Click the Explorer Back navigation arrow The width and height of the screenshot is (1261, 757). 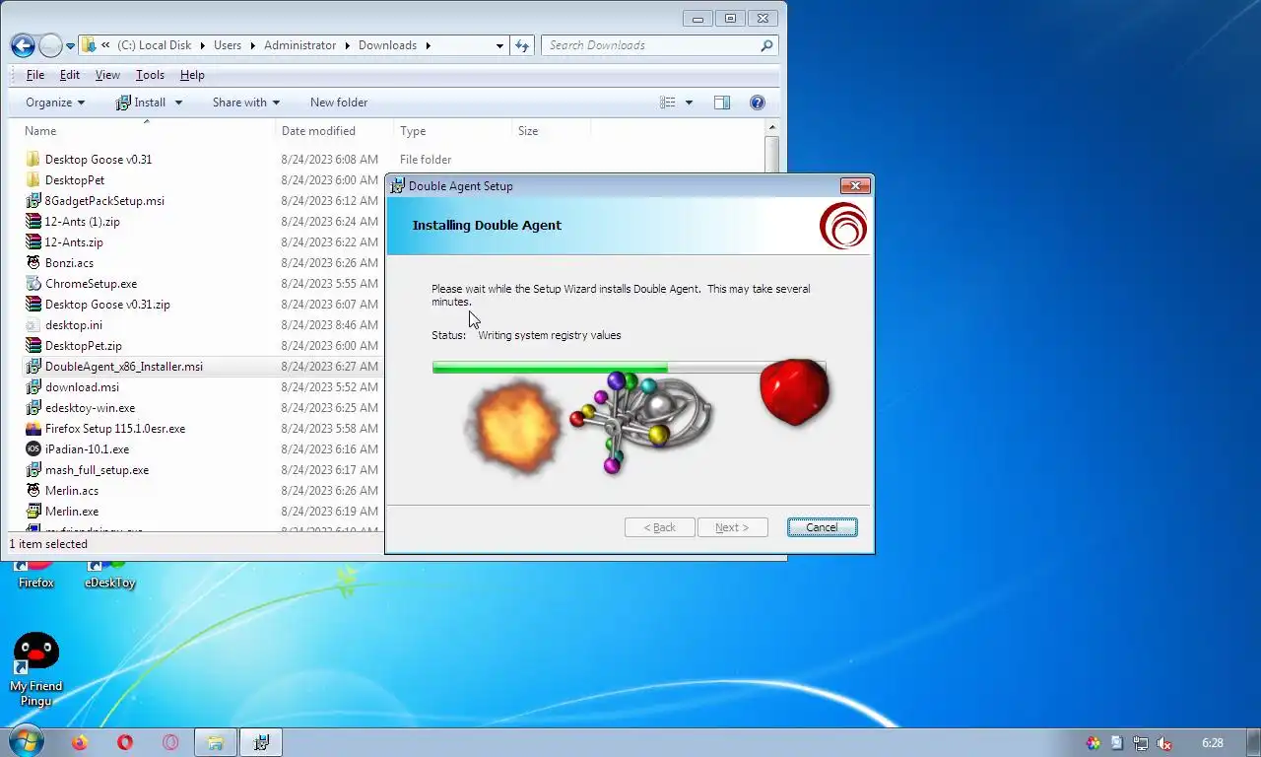pyautogui.click(x=24, y=45)
